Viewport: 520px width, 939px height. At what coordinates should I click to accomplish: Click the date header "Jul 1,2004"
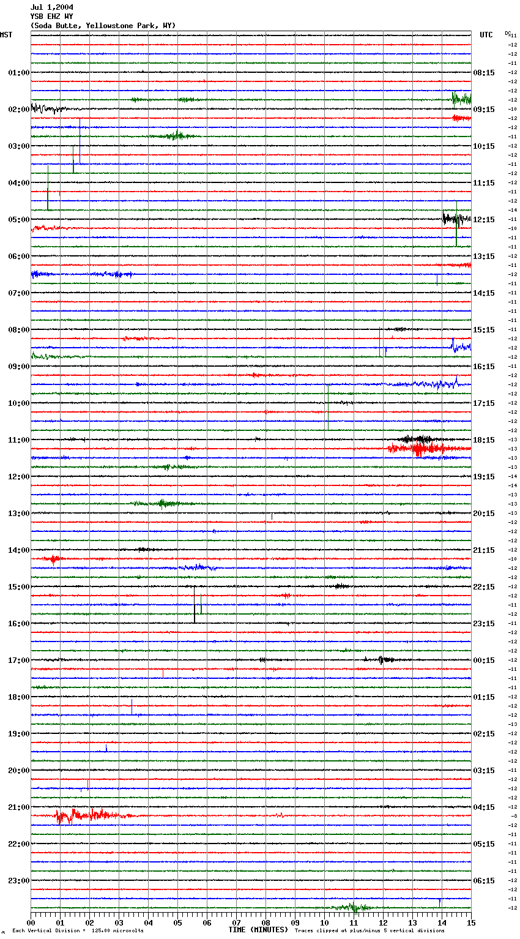pyautogui.click(x=52, y=7)
